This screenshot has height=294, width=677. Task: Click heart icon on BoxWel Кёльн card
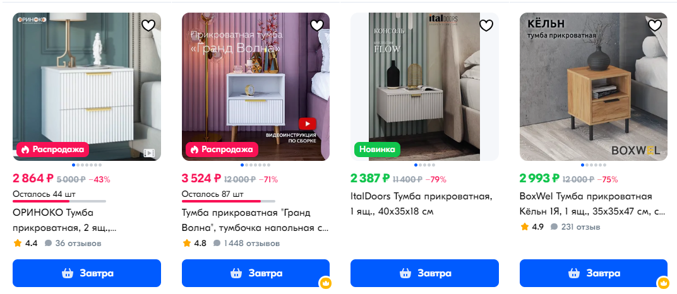(655, 25)
